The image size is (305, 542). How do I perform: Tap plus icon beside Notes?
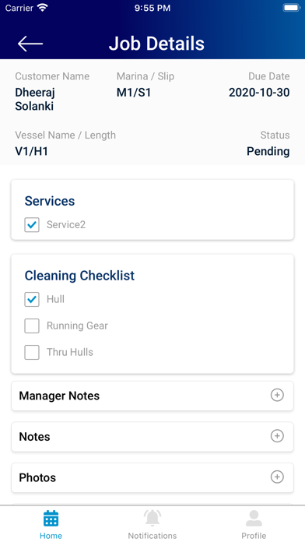[277, 436]
